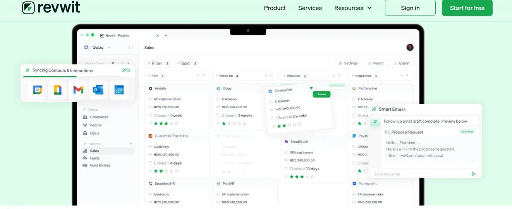Click the Import button
The height and width of the screenshot is (209, 512).
[x=375, y=63]
